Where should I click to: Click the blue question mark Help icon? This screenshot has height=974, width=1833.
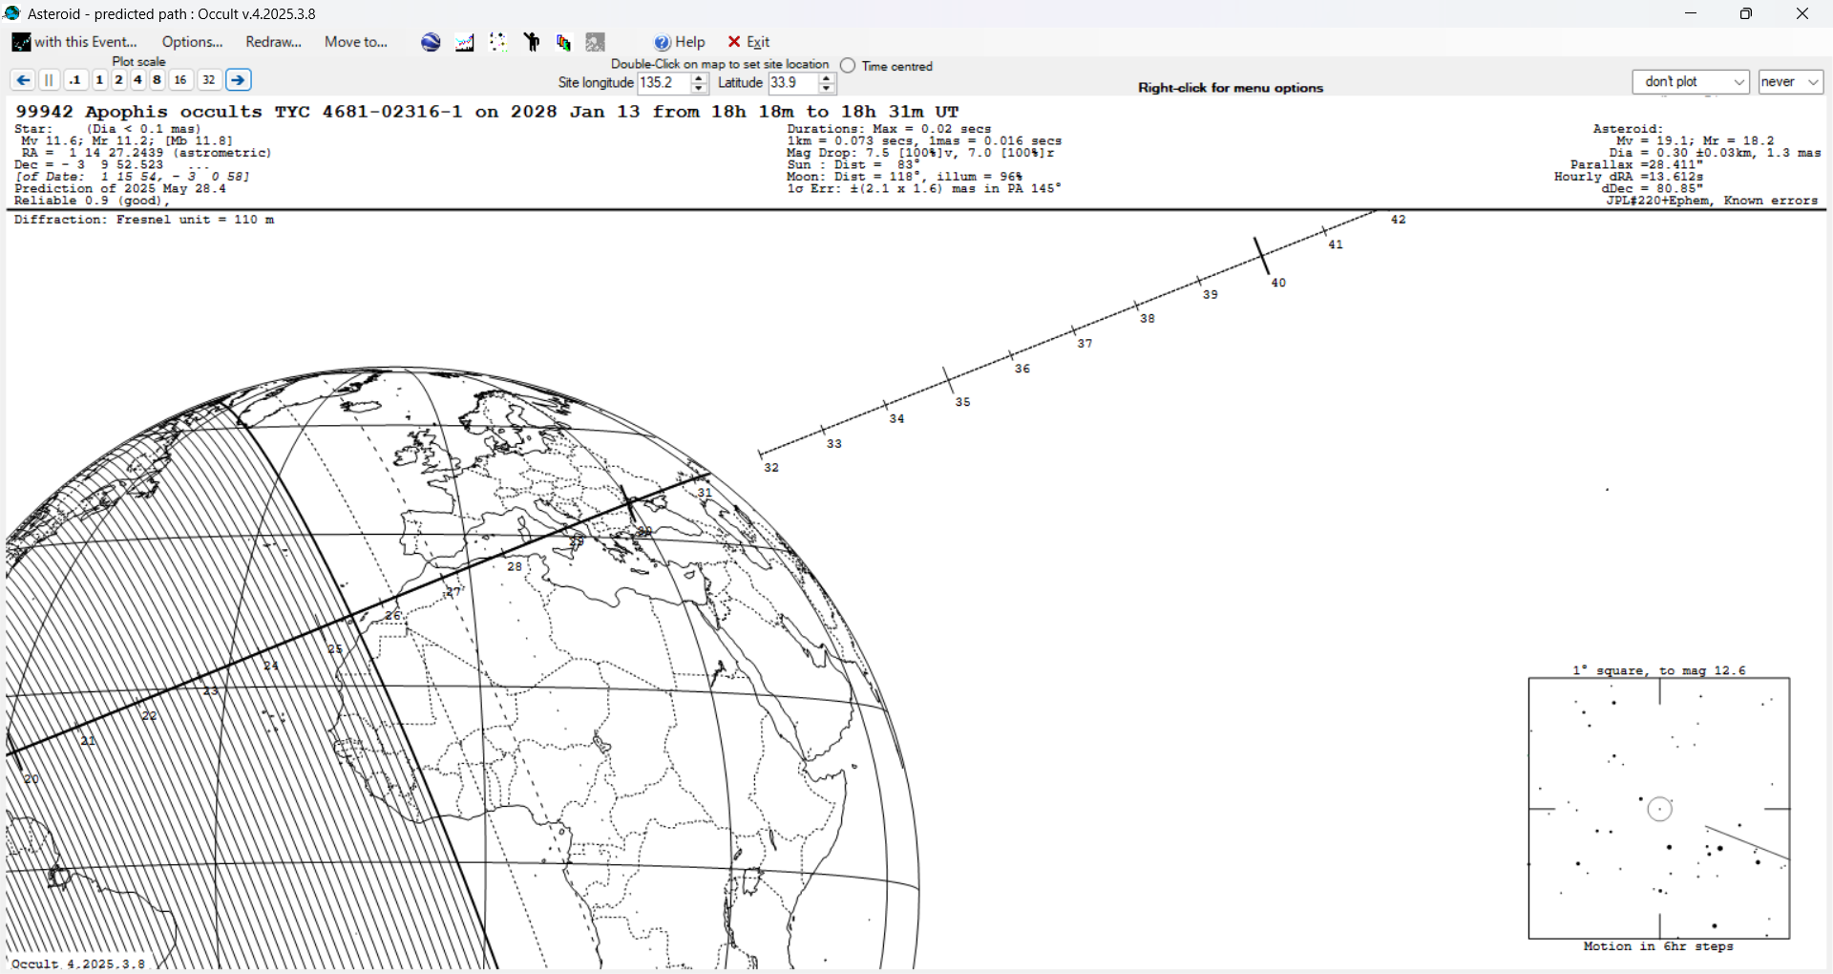point(662,42)
